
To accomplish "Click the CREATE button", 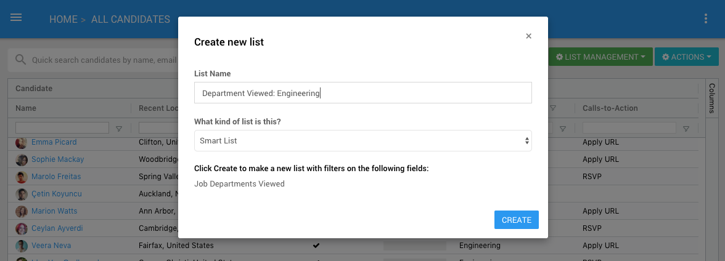I will pos(516,220).
